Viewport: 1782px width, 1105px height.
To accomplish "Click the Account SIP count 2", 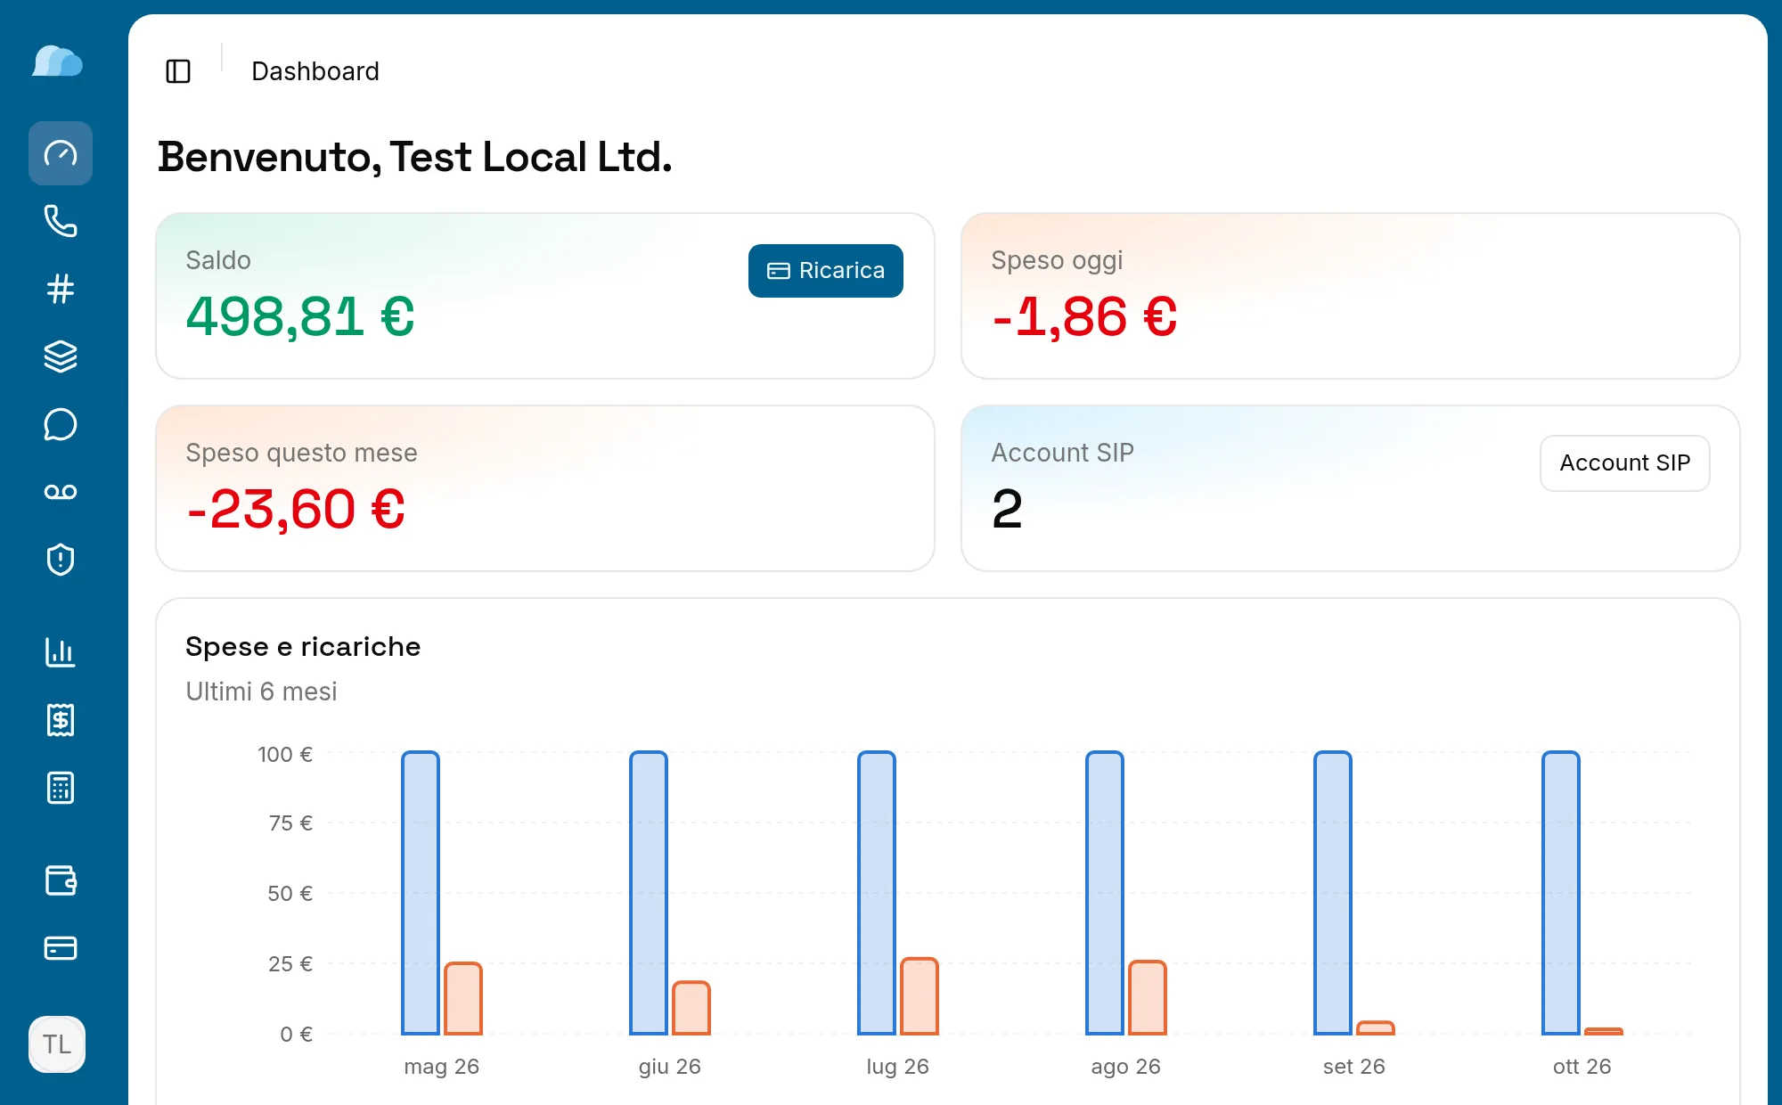I will (1007, 509).
